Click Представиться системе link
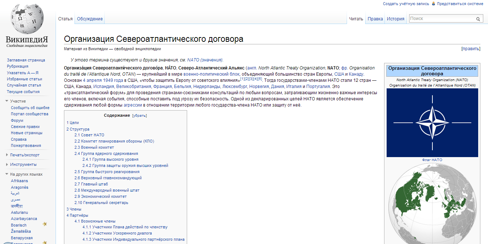The width and height of the screenshot is (488, 244). [460, 4]
